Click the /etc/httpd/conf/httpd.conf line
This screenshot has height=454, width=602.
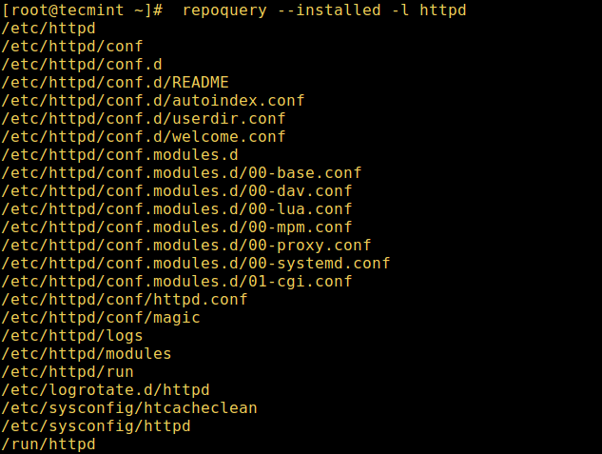125,300
